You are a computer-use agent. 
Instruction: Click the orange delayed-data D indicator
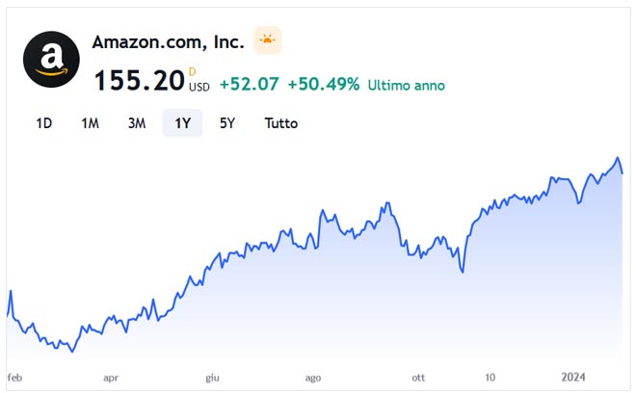(x=192, y=71)
